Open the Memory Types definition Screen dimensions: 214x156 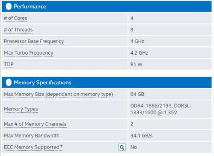(x=21, y=109)
